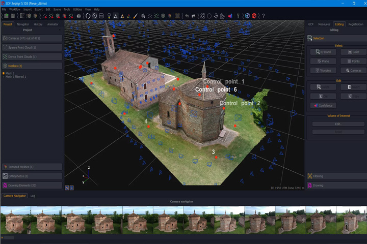Click the camera screenshot icon in toolbar
This screenshot has width=367, height=244.
click(79, 16)
